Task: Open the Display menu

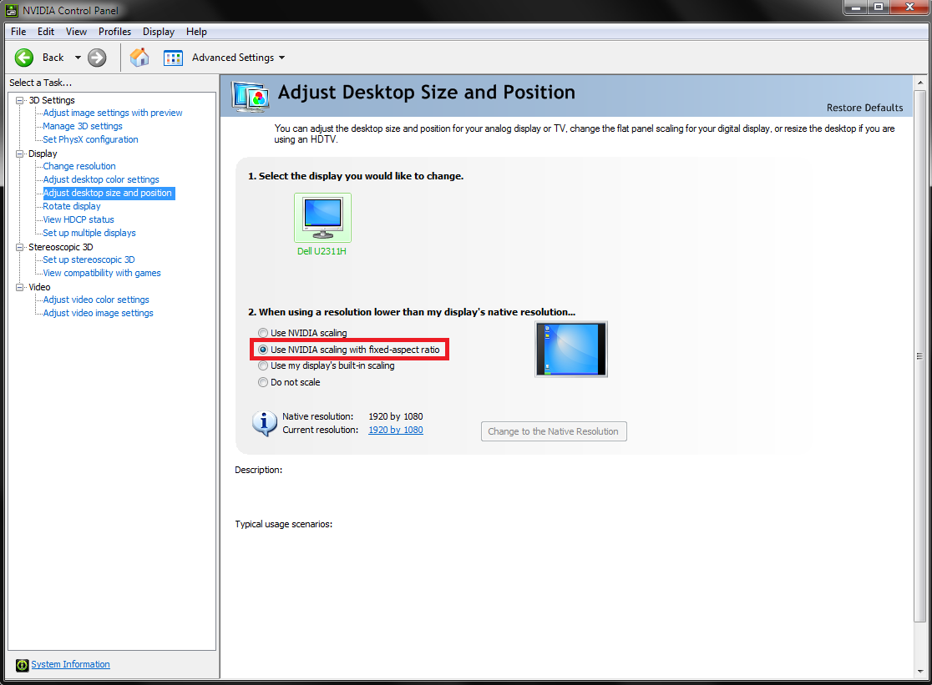Action: 159,32
